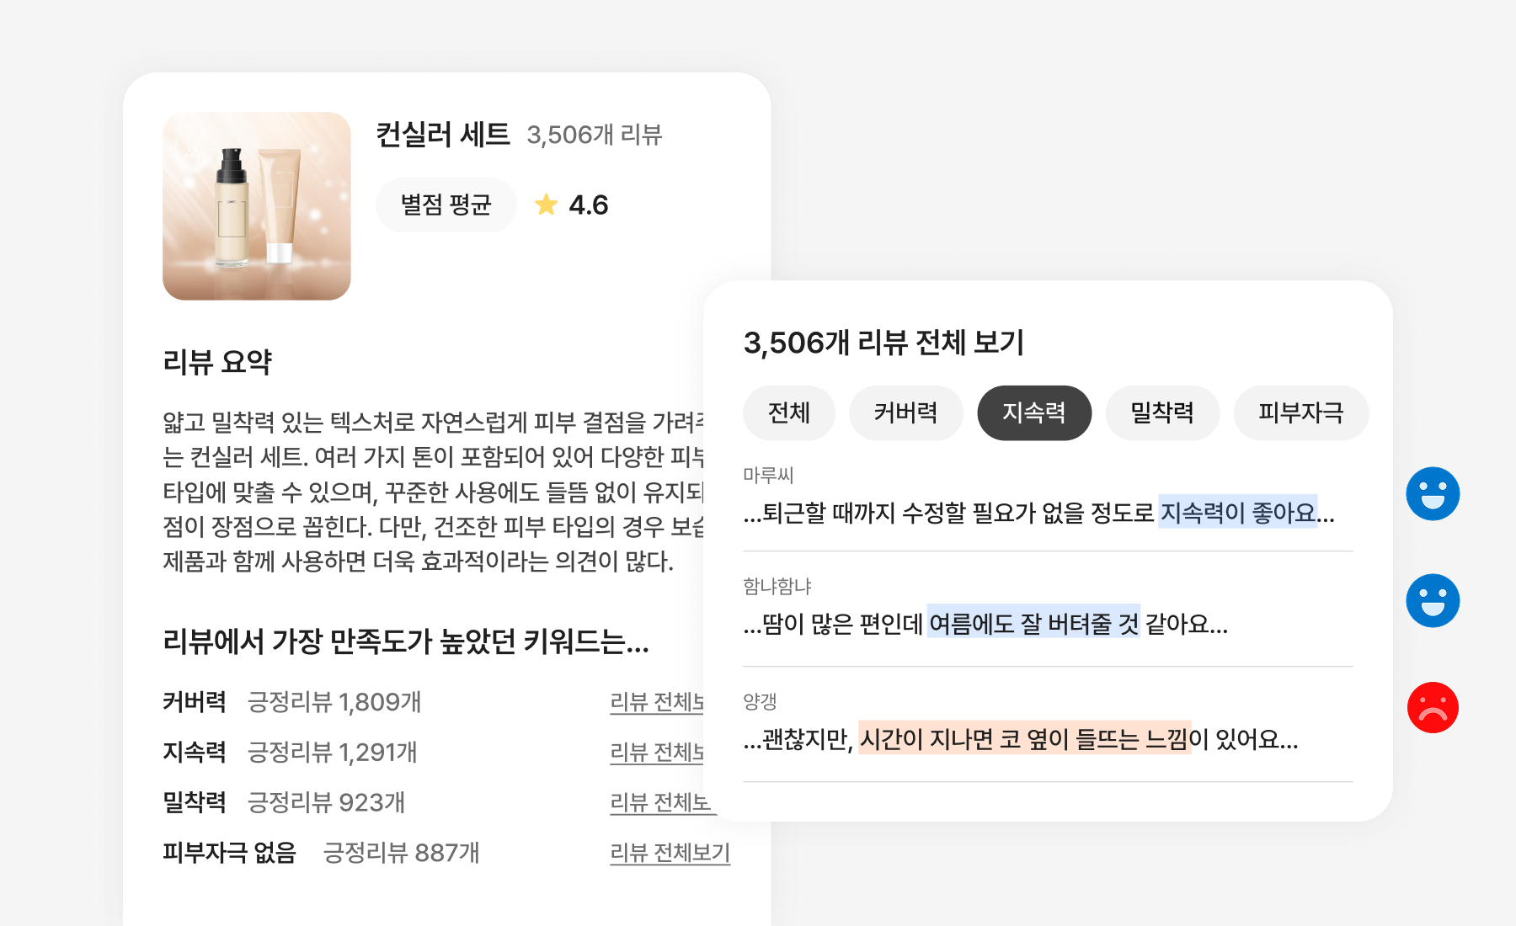Select the 전체 filter tab
This screenshot has width=1516, height=926.
(788, 412)
